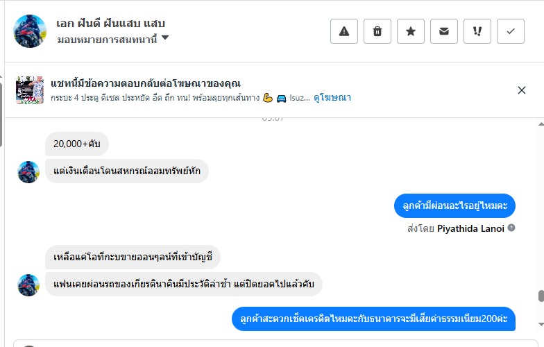The height and width of the screenshot is (347, 544).
Task: Dismiss the ad reply banner
Action: tap(522, 90)
